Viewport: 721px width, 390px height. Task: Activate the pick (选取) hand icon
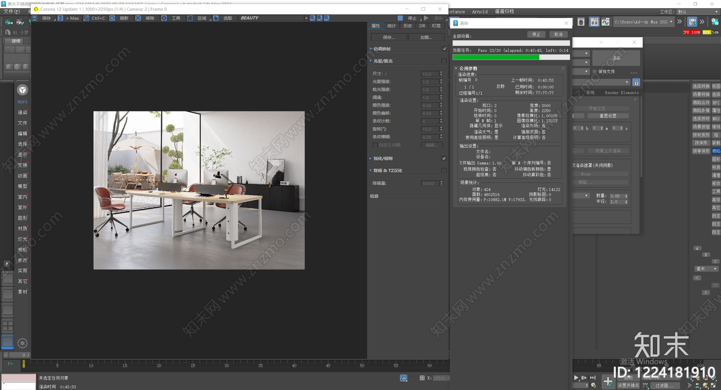pyautogui.click(x=215, y=18)
